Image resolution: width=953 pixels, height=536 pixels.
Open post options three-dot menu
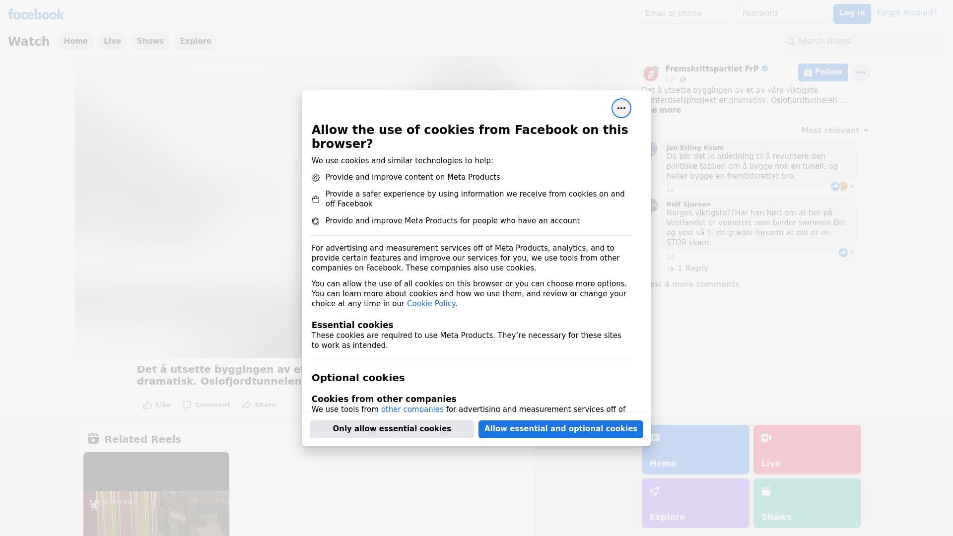[861, 72]
